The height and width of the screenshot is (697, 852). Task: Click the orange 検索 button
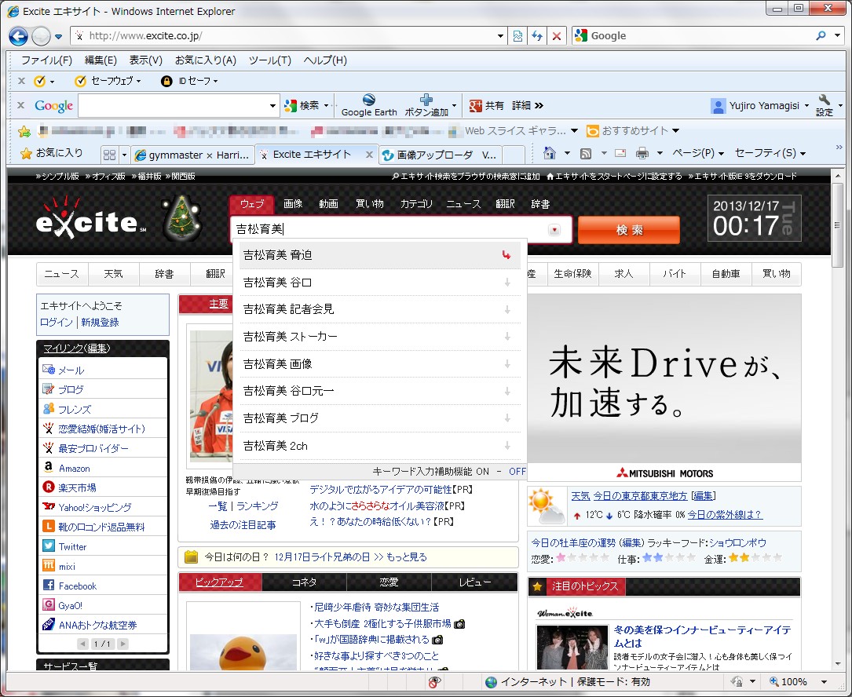coord(629,230)
